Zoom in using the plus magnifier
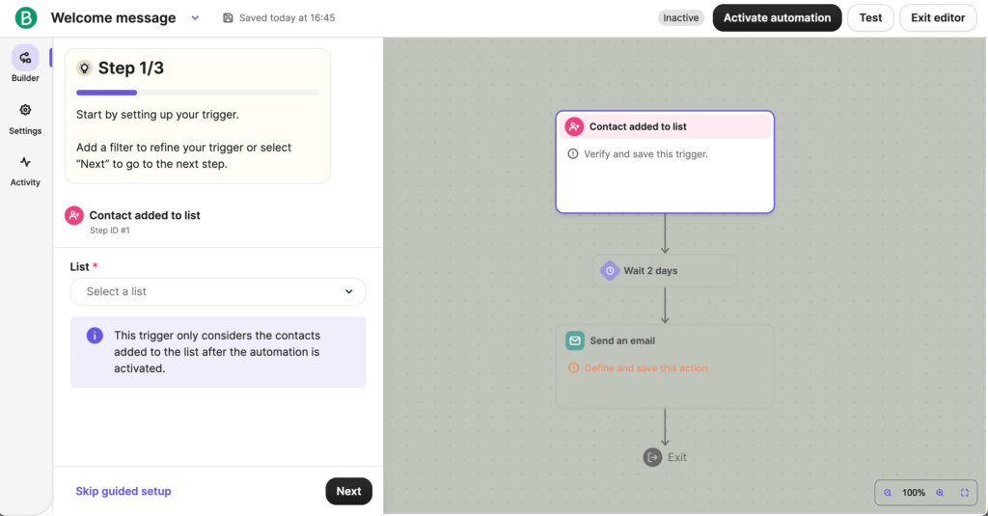988x516 pixels. click(940, 493)
